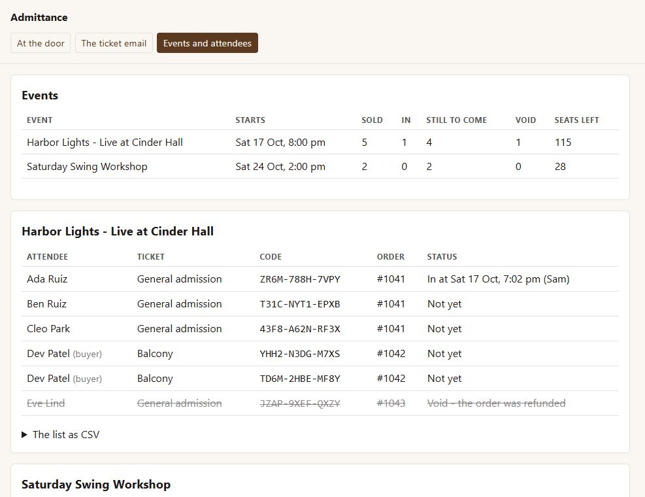Viewport: 645px width, 497px height.
Task: Click the CODE column header
Action: tap(271, 257)
